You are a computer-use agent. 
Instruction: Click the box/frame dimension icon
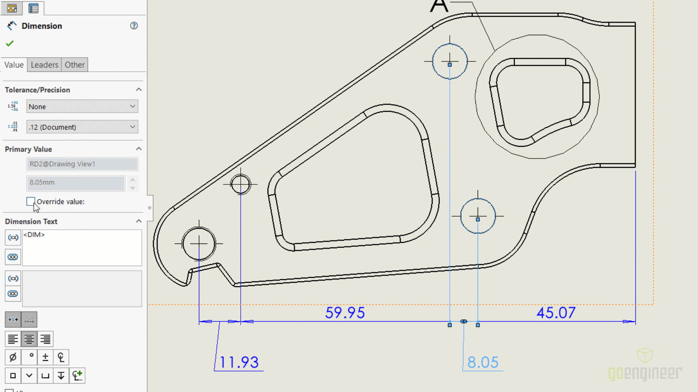(13, 375)
